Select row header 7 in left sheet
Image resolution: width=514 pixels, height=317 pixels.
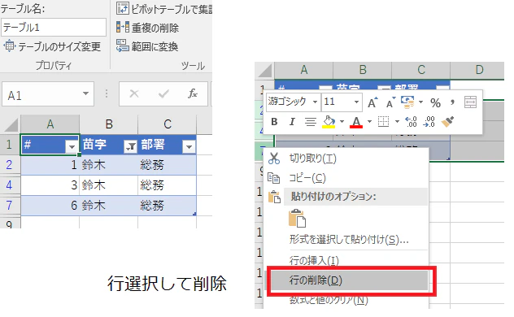coord(10,206)
